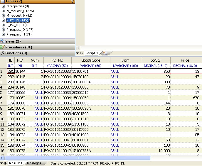Select the P_request_D (177) table
Screen dimensions: 202x166
pos(20,30)
